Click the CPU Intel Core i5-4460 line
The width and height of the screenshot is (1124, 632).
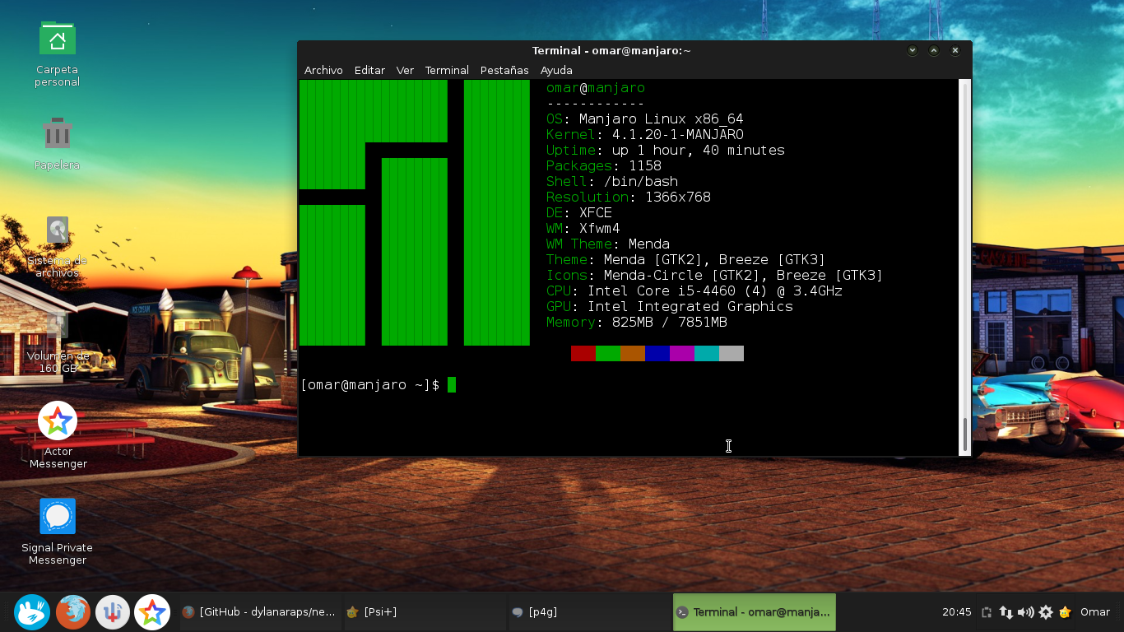click(694, 290)
